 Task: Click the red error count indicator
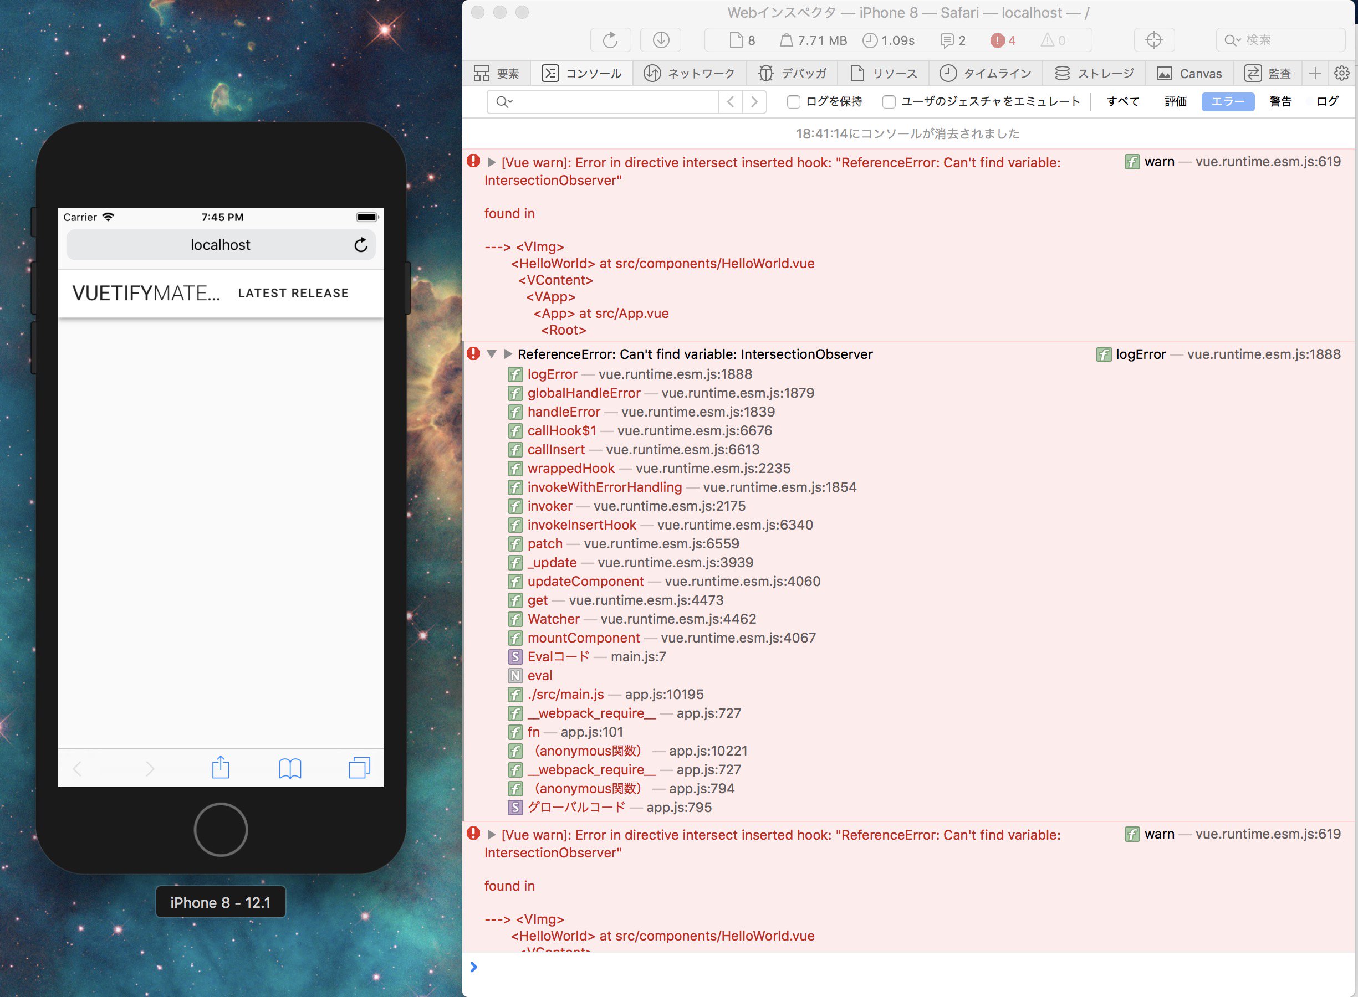[1003, 40]
